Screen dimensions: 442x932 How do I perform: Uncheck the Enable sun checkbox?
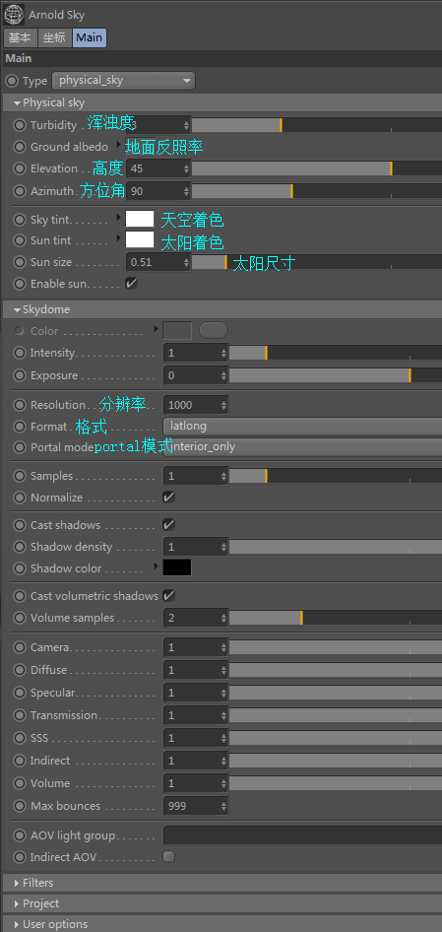tap(131, 284)
